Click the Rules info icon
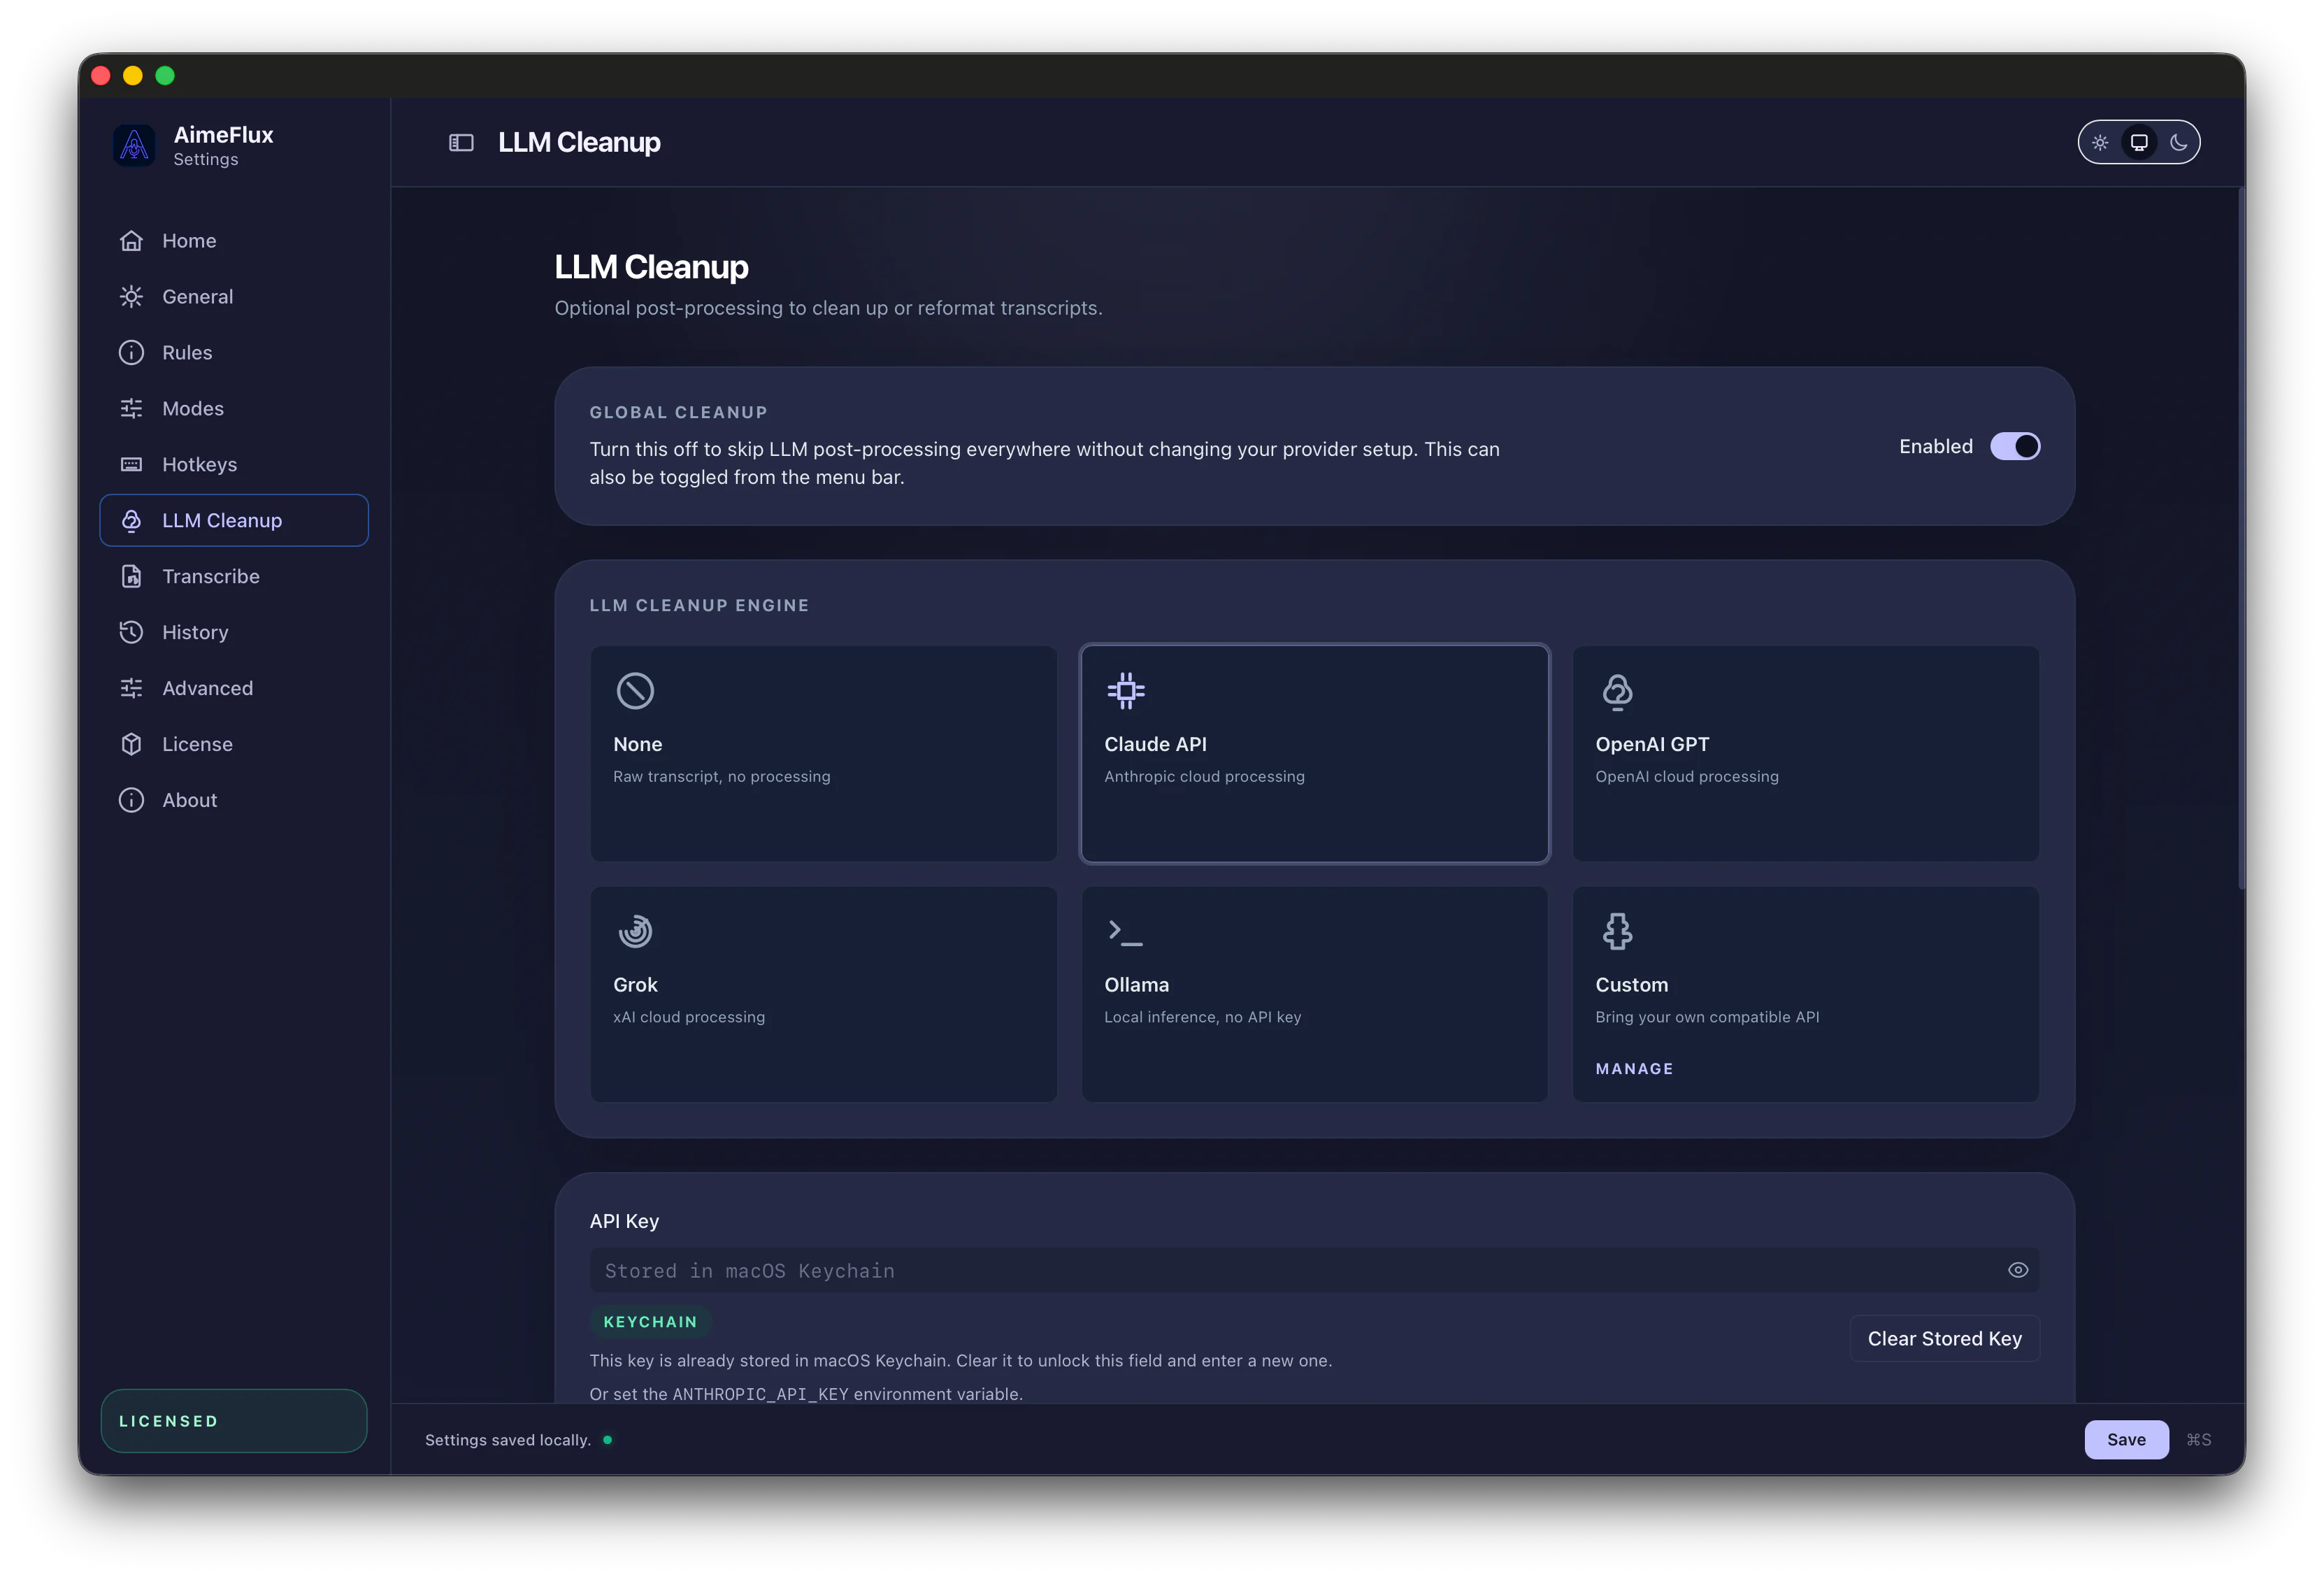 [131, 353]
